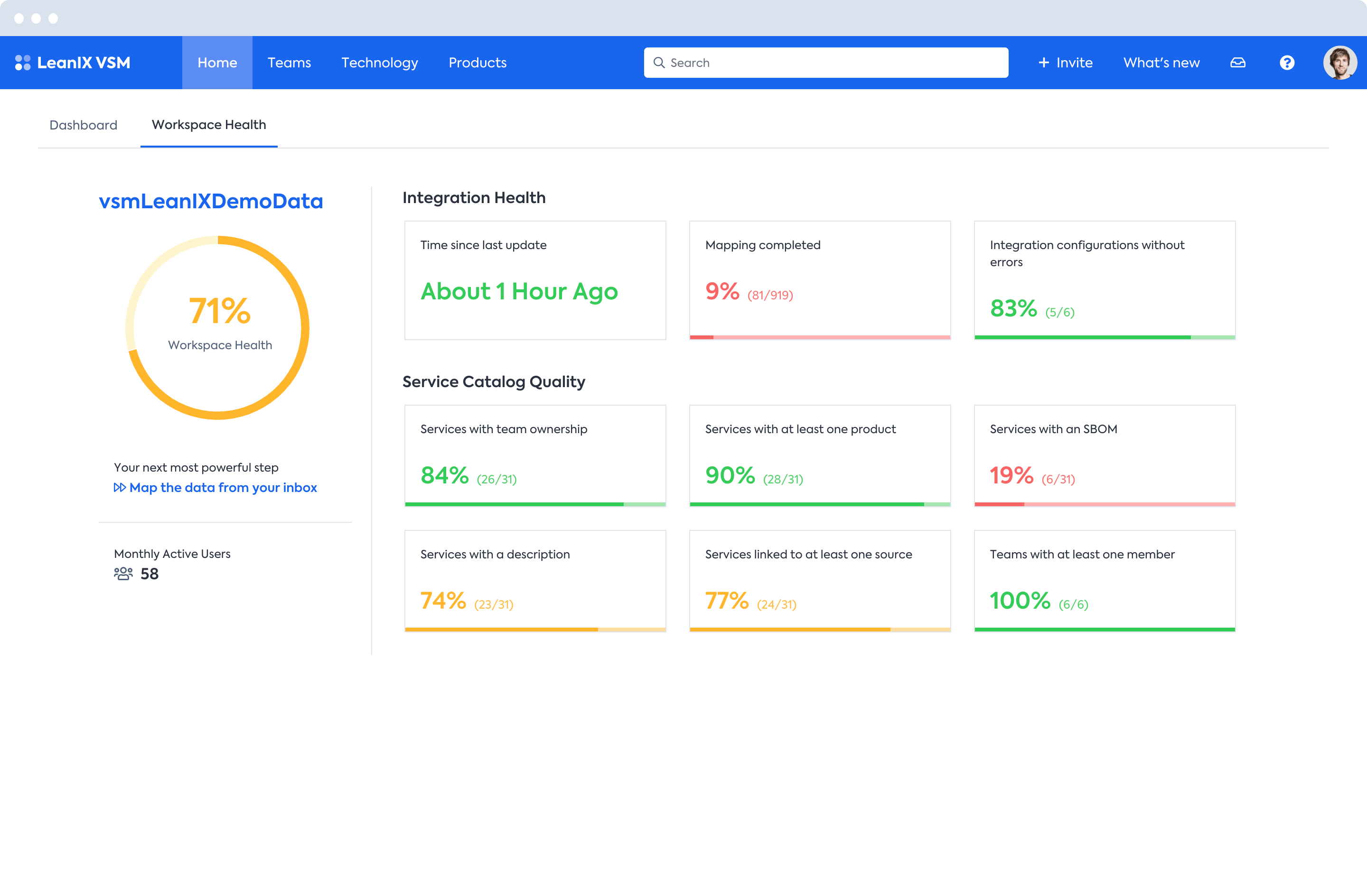Screen dimensions: 1367x890
Task: Go to the Home menu
Action: coord(217,63)
